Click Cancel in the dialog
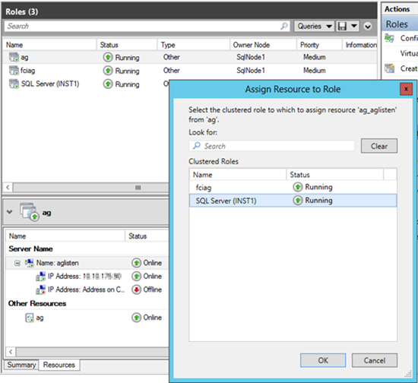The image size is (418, 383). (x=374, y=360)
